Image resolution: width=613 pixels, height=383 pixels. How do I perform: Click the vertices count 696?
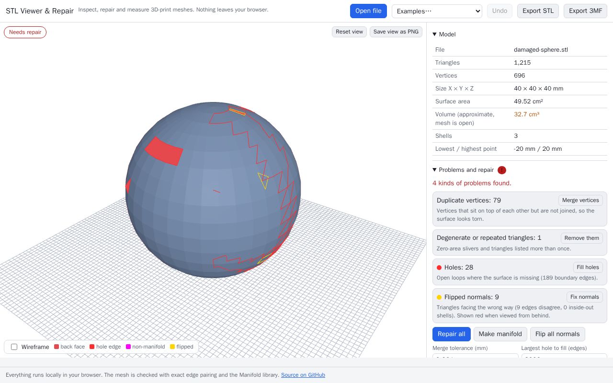tap(520, 76)
